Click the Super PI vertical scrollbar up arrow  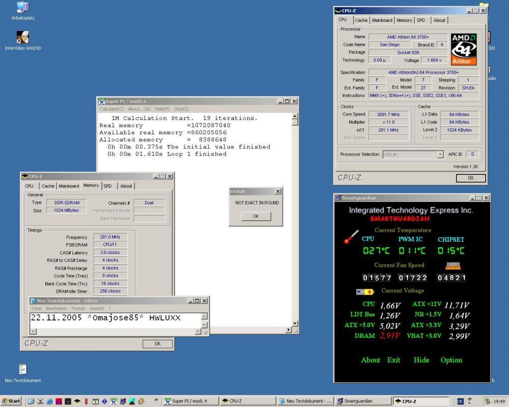pos(295,116)
